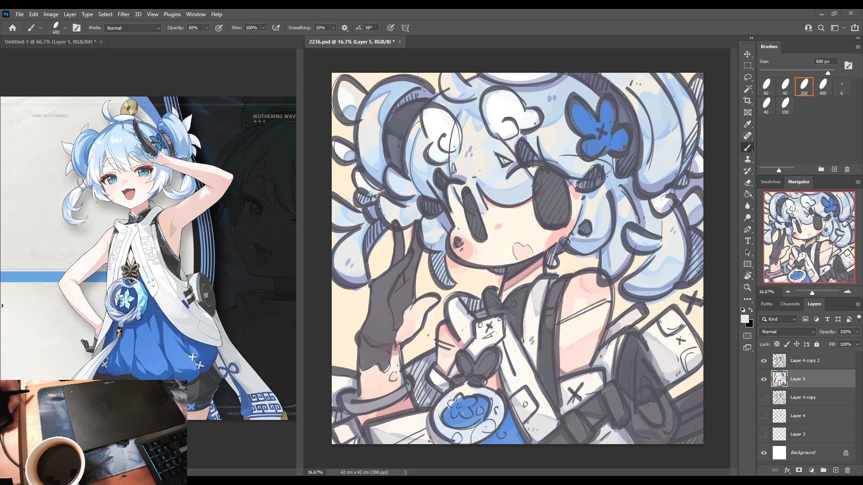Select the Path Selection tool
863x485 pixels.
pyautogui.click(x=747, y=252)
